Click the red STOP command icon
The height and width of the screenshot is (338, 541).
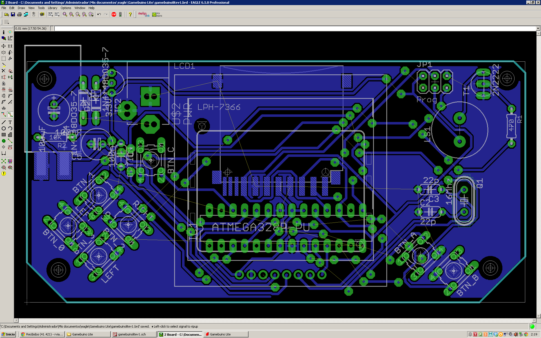pyautogui.click(x=114, y=14)
